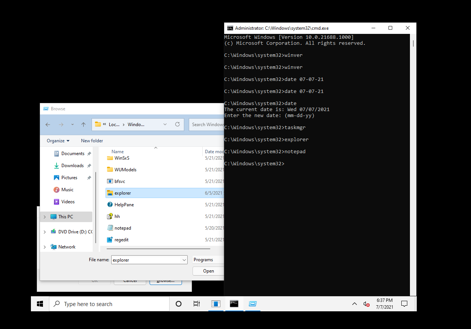Refresh the folder listing
Image resolution: width=471 pixels, height=329 pixels.
177,125
